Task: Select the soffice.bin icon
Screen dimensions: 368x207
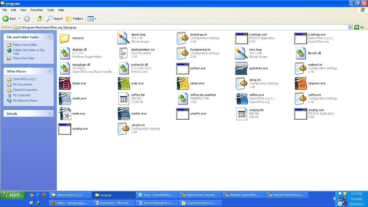Action: [124, 99]
